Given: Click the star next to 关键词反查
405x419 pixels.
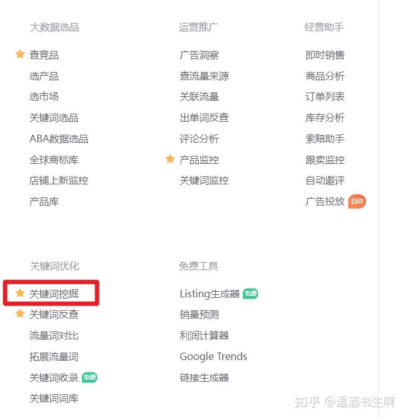Looking at the screenshot, I should pyautogui.click(x=20, y=314).
